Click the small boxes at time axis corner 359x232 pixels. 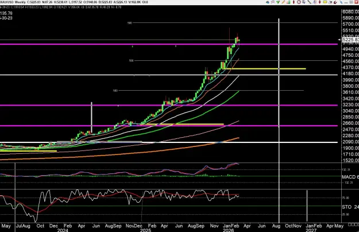click(x=353, y=225)
